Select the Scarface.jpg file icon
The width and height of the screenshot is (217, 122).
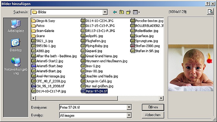(133, 36)
